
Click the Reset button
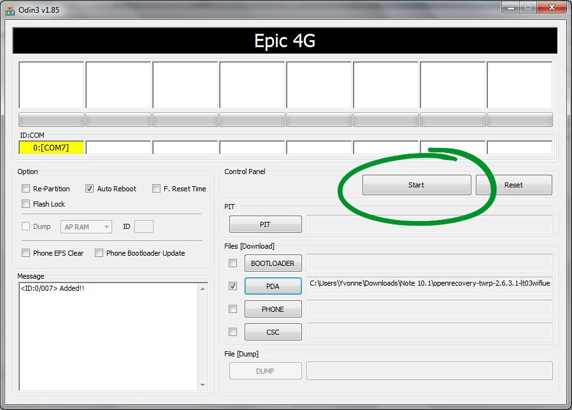(x=513, y=185)
